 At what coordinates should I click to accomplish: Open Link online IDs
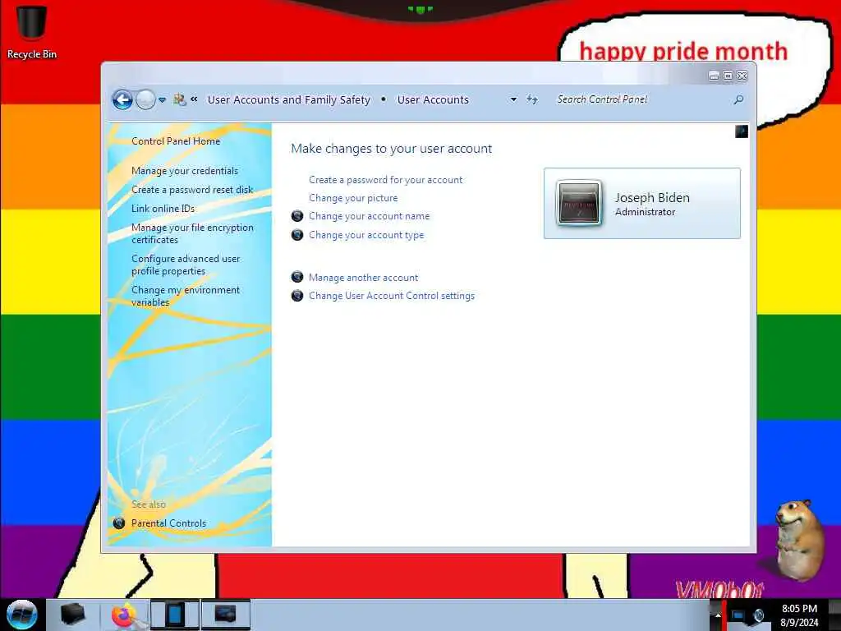(x=163, y=208)
